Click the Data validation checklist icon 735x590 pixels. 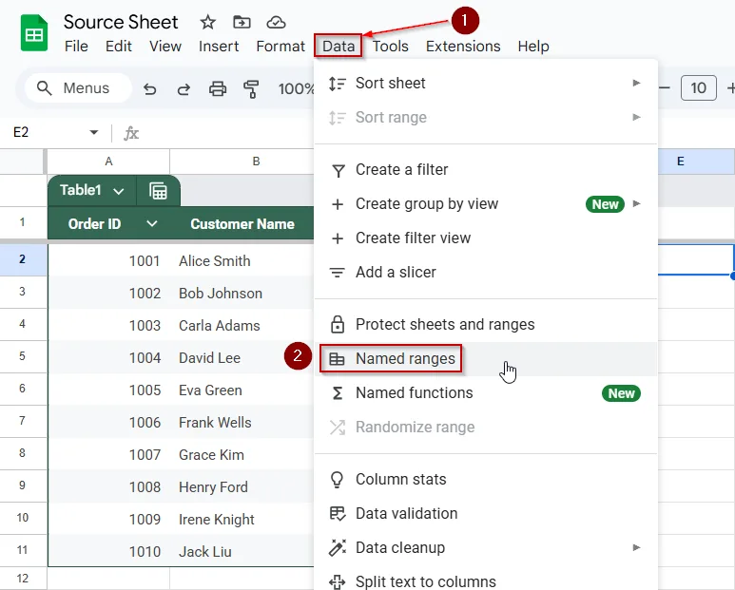pos(338,514)
